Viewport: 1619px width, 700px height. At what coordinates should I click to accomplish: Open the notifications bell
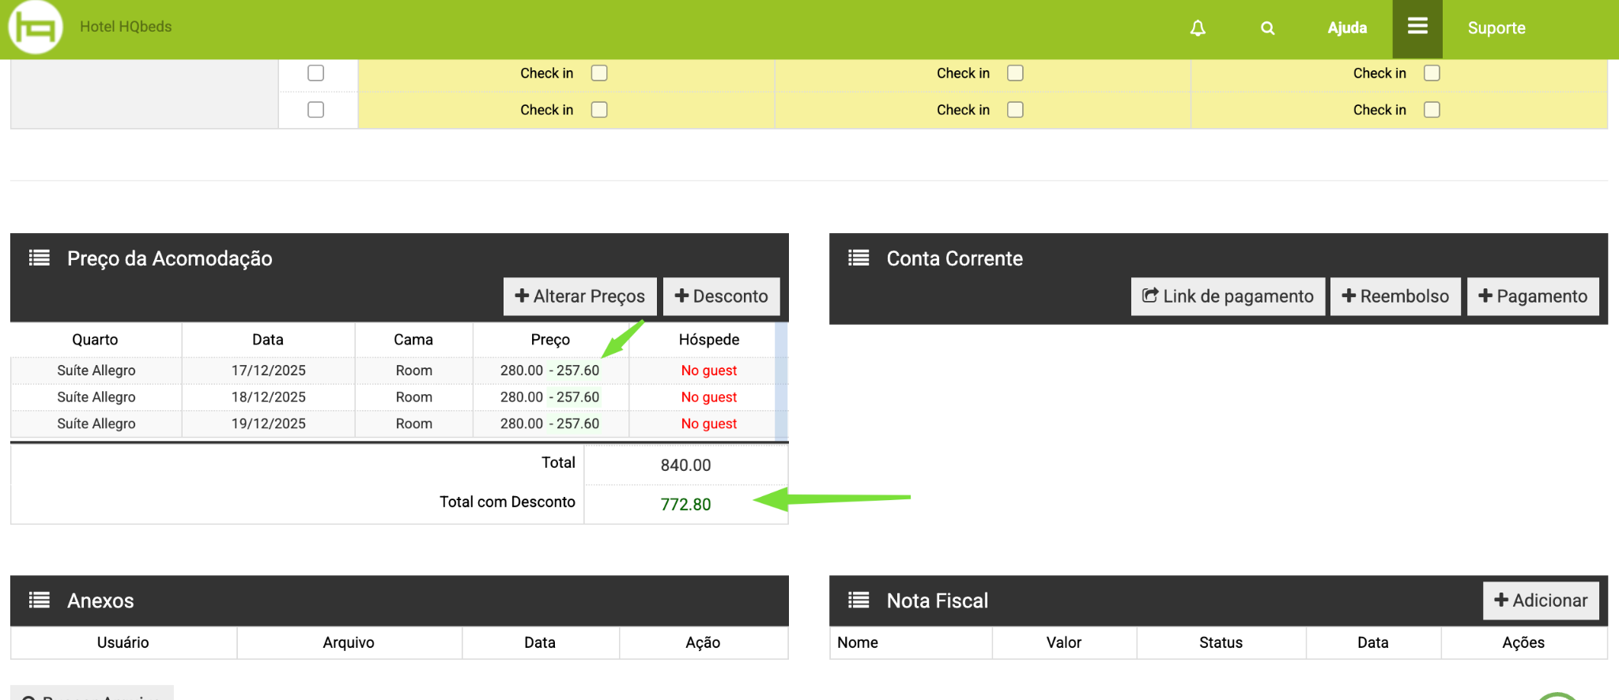1198,28
